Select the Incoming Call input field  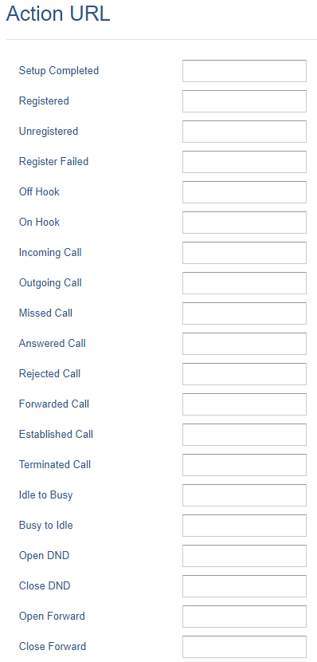point(245,253)
